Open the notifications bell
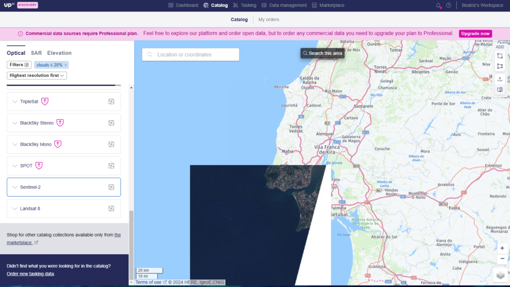This screenshot has height=287, width=510. [x=438, y=5]
